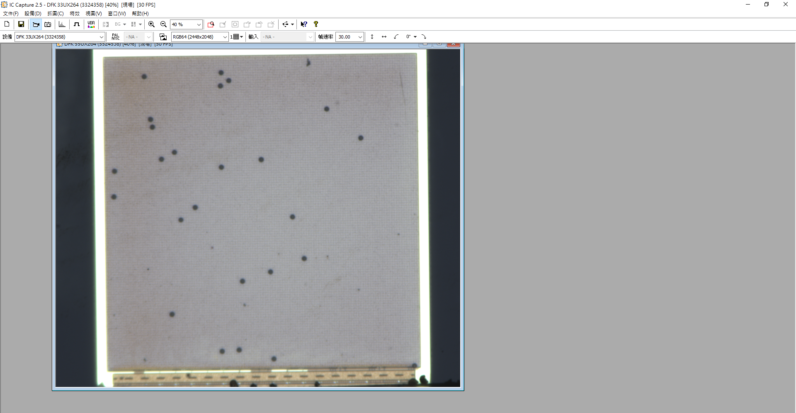
Task: Zoom out of the live image
Action: click(x=163, y=24)
